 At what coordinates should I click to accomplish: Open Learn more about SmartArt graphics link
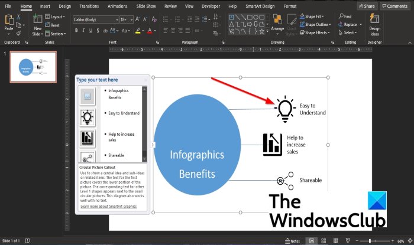[108, 207]
